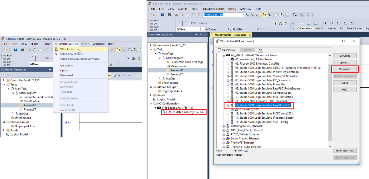Click Copy icon in right window toolbar
The width and height of the screenshot is (369, 179).
coord(181,15)
